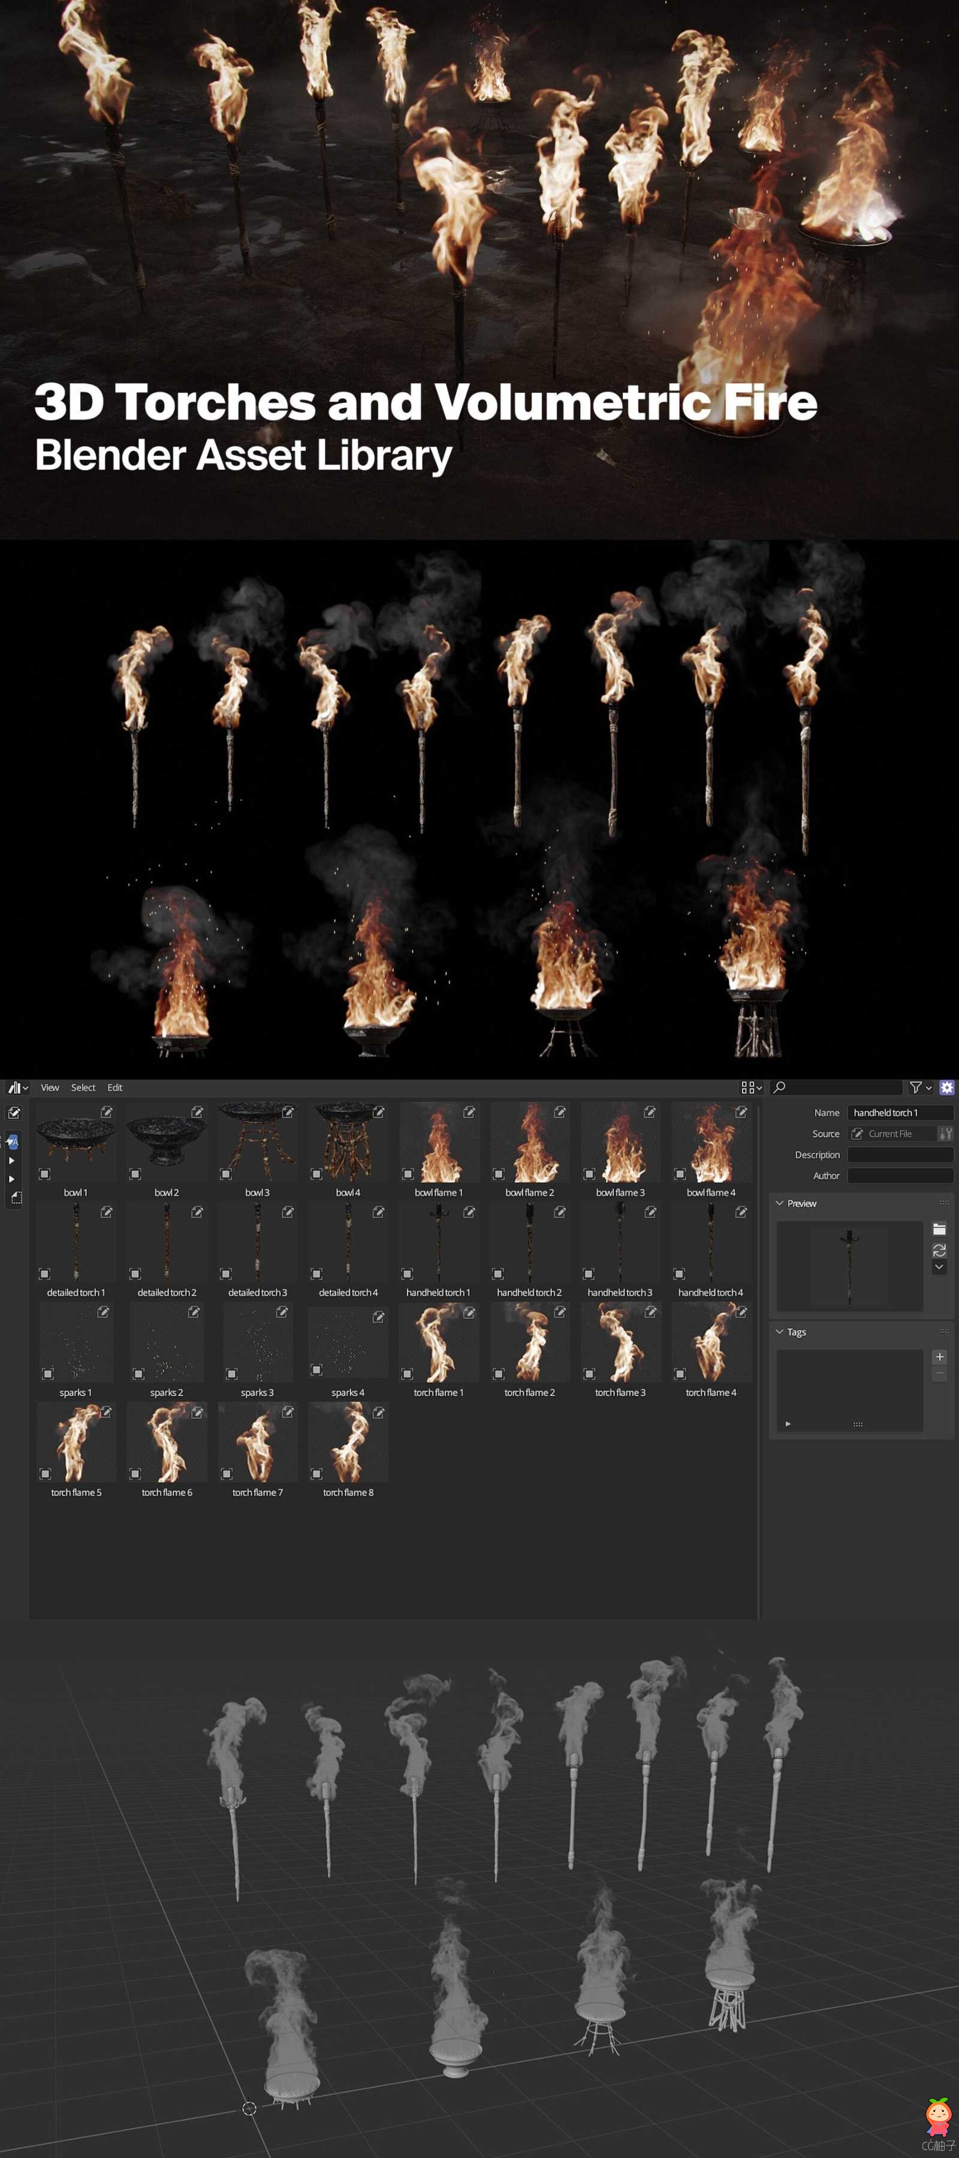This screenshot has height=2158, width=959.
Task: Click the edit pencil icon on bowl flame 1
Action: 469,1112
